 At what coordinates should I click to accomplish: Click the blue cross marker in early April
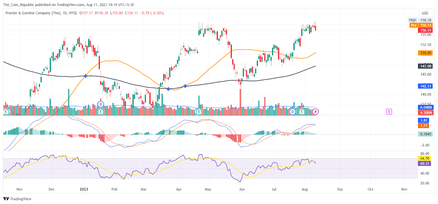pos(185,86)
